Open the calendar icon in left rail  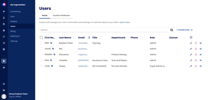tap(4, 30)
